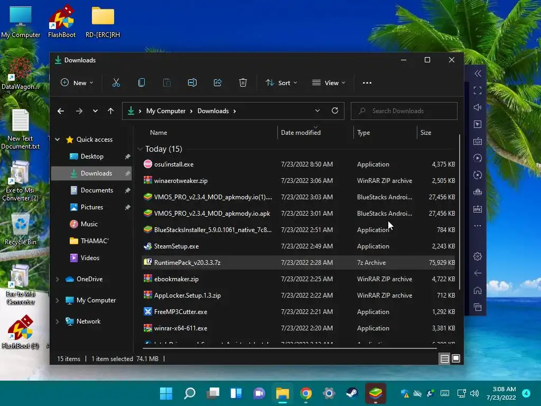Viewport: 541px width, 406px height.
Task: Select Pictures in Quick access
Action: (x=91, y=207)
